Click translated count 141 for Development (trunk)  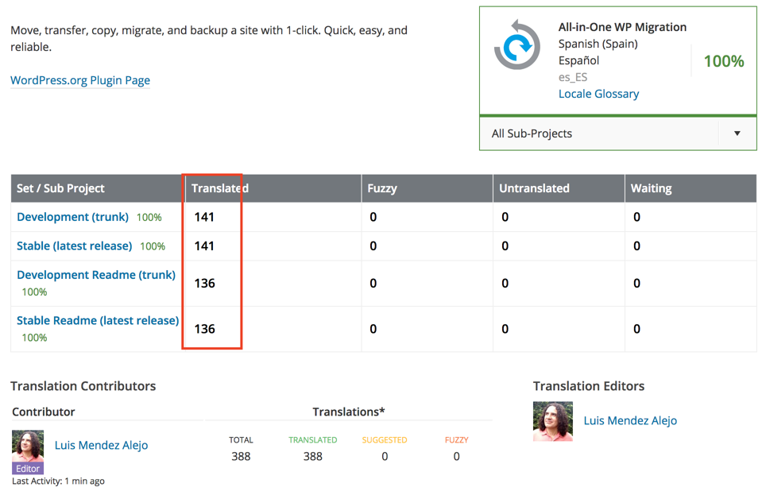[204, 217]
